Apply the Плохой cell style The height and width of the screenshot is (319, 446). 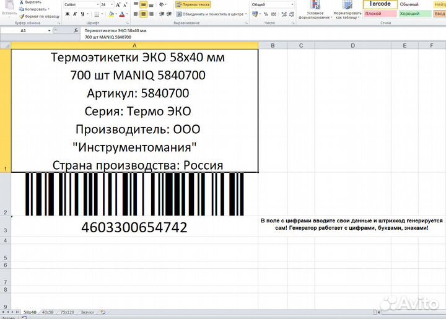tap(380, 14)
